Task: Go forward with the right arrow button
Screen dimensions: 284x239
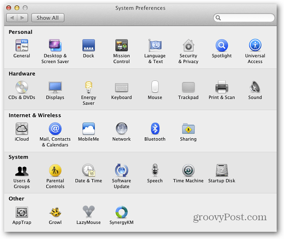Action: [23, 18]
